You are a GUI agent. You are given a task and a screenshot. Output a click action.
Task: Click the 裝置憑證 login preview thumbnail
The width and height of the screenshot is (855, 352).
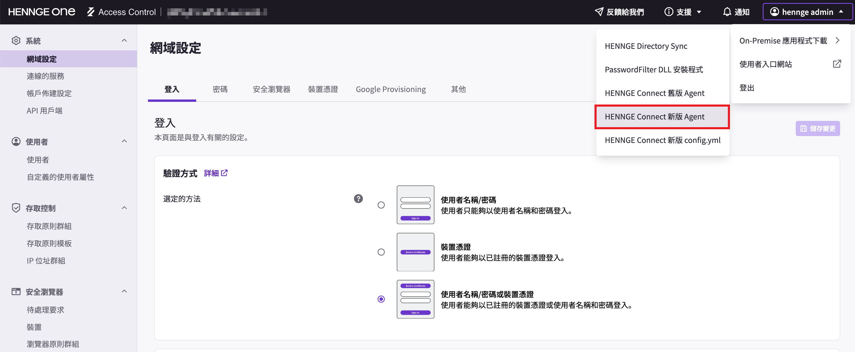[415, 252]
